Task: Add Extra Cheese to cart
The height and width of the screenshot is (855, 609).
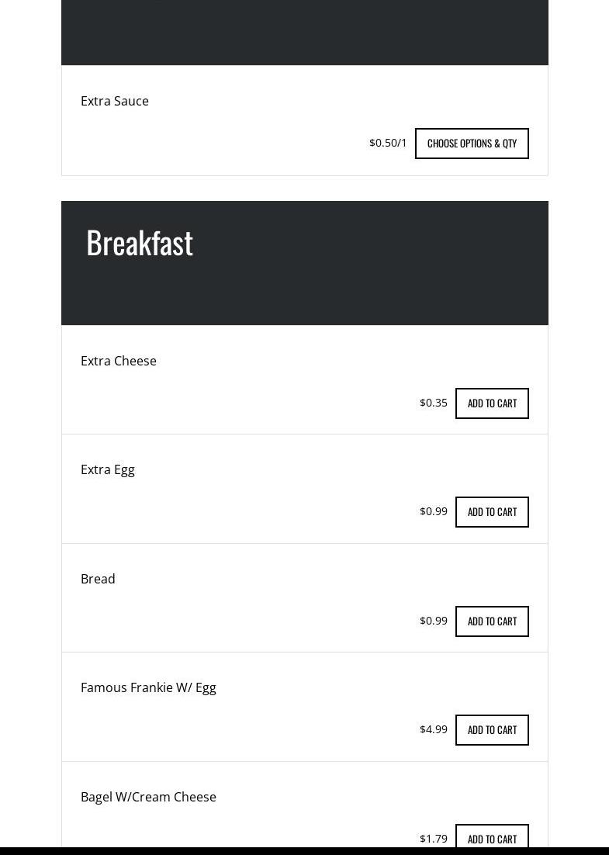Action: [492, 403]
